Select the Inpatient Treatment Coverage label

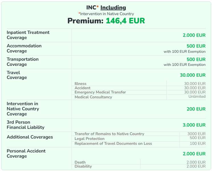pyautogui.click(x=28, y=35)
